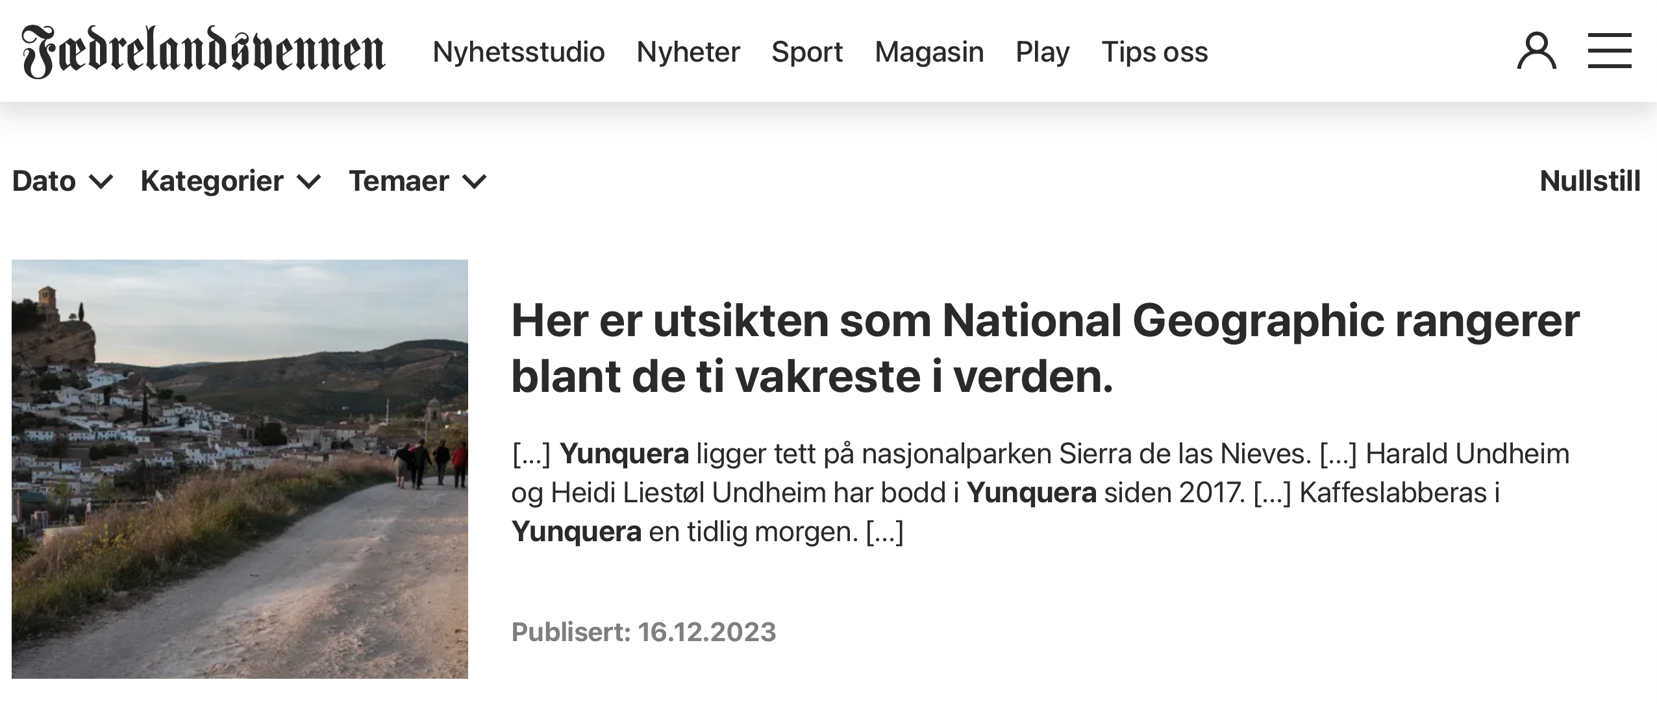Image resolution: width=1657 pixels, height=706 pixels.
Task: Open Nyhetsstudio in the top navigation
Action: pos(519,52)
